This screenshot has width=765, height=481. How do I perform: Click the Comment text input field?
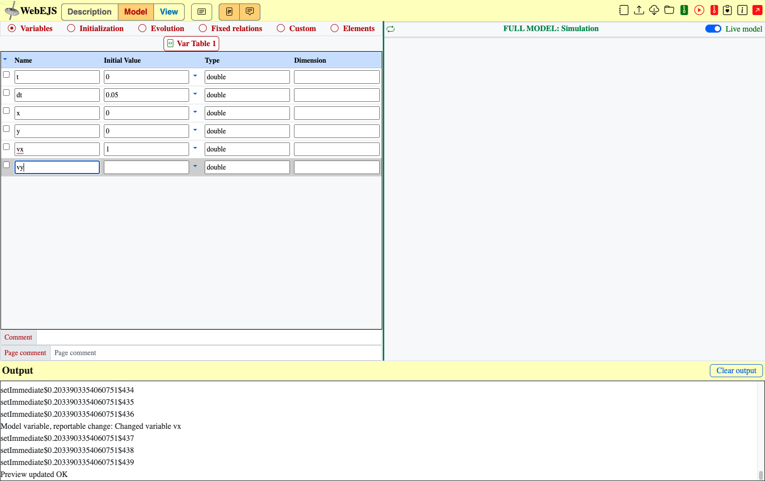(209, 338)
